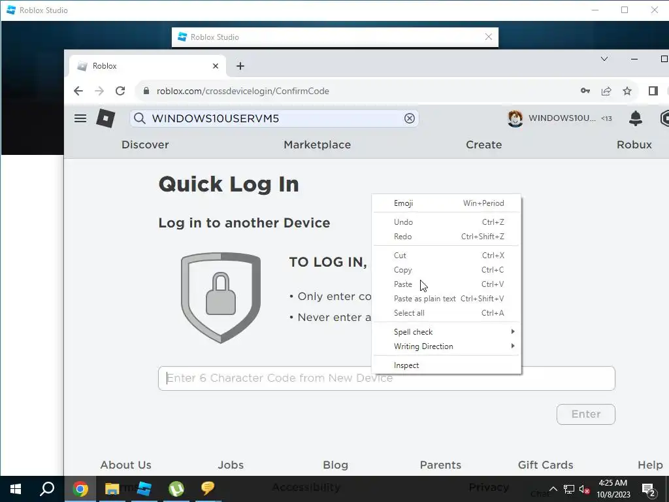This screenshot has width=669, height=502.
Task: Open Windows taskbar search
Action: point(47,489)
